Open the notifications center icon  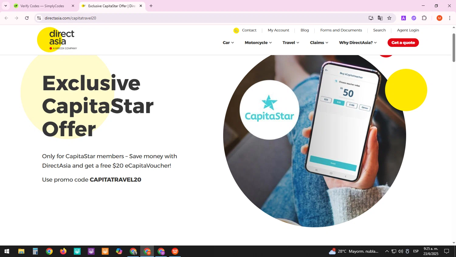447,251
